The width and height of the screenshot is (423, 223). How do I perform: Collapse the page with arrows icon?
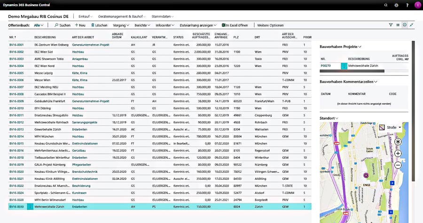[x=412, y=25]
